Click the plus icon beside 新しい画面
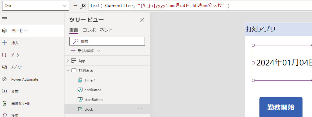This screenshot has height=117, width=312. tap(73, 51)
